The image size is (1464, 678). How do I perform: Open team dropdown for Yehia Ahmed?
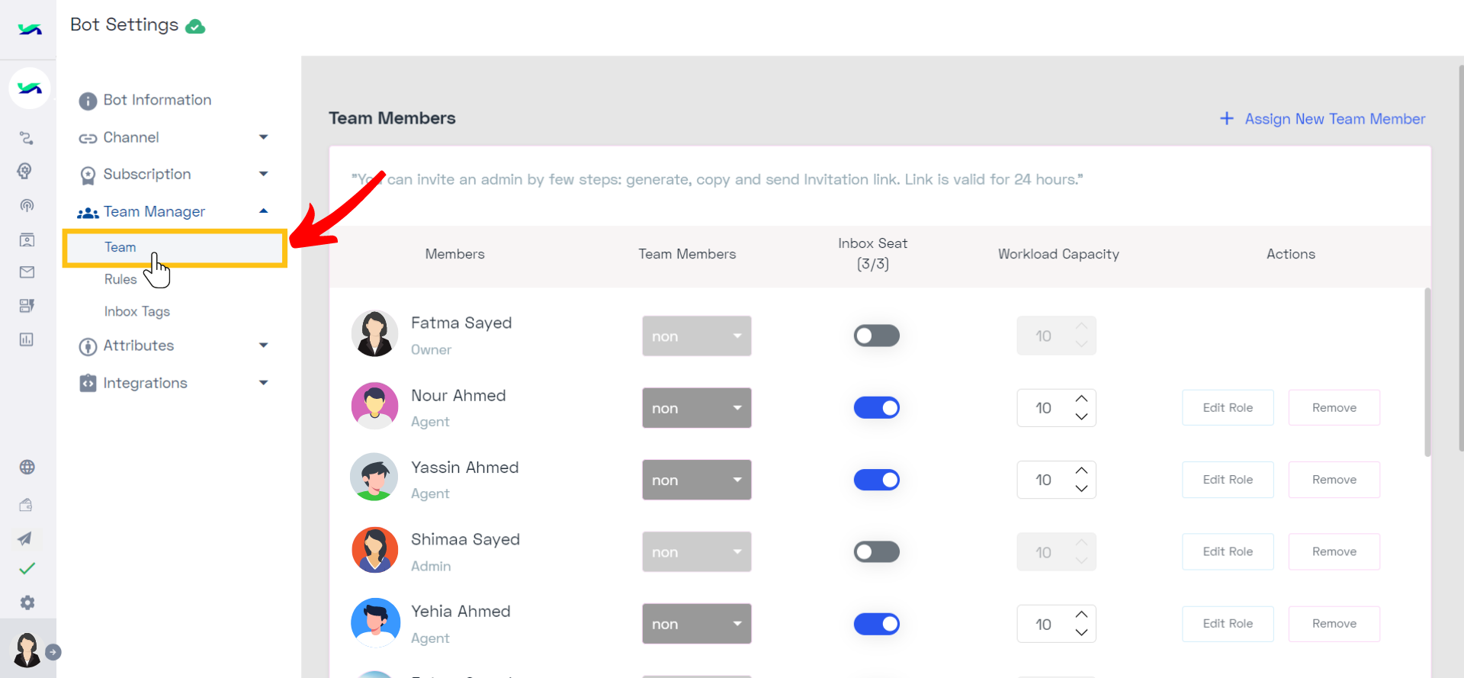(x=696, y=624)
